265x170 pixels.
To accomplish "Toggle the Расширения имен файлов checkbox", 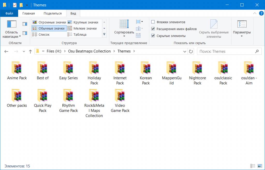I will [153, 29].
